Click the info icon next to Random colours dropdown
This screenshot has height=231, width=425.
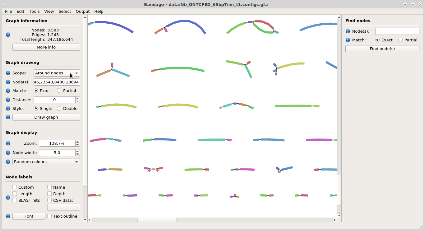(8, 162)
